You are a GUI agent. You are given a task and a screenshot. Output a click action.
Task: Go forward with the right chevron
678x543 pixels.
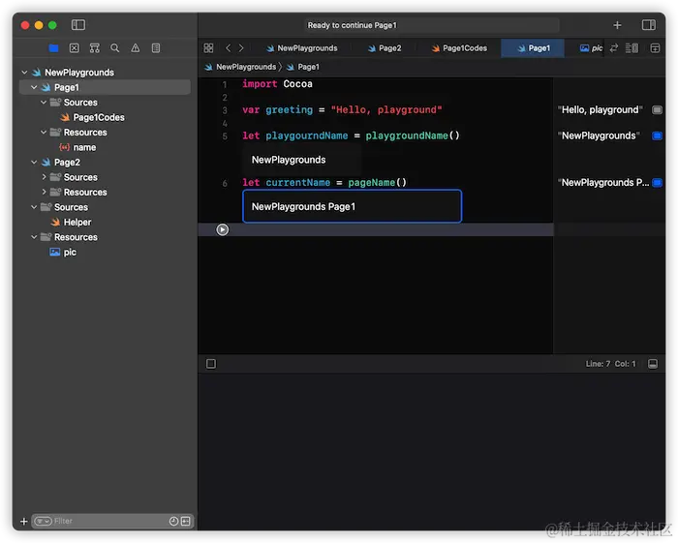click(241, 48)
